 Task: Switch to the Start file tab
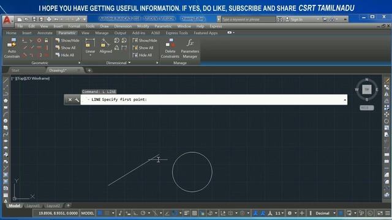coord(15,70)
